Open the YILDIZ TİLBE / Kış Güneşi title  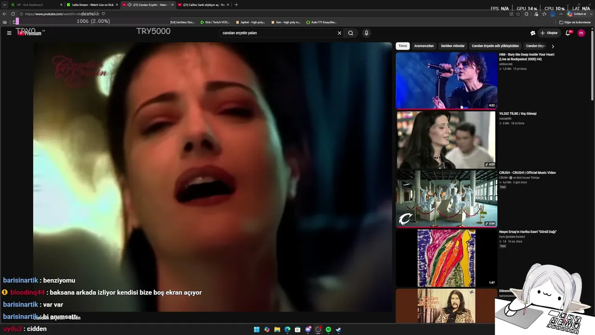pos(518,114)
